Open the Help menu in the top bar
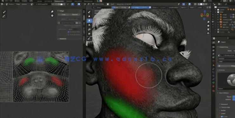The height and width of the screenshot is (118, 235). pyautogui.click(x=31, y=1)
